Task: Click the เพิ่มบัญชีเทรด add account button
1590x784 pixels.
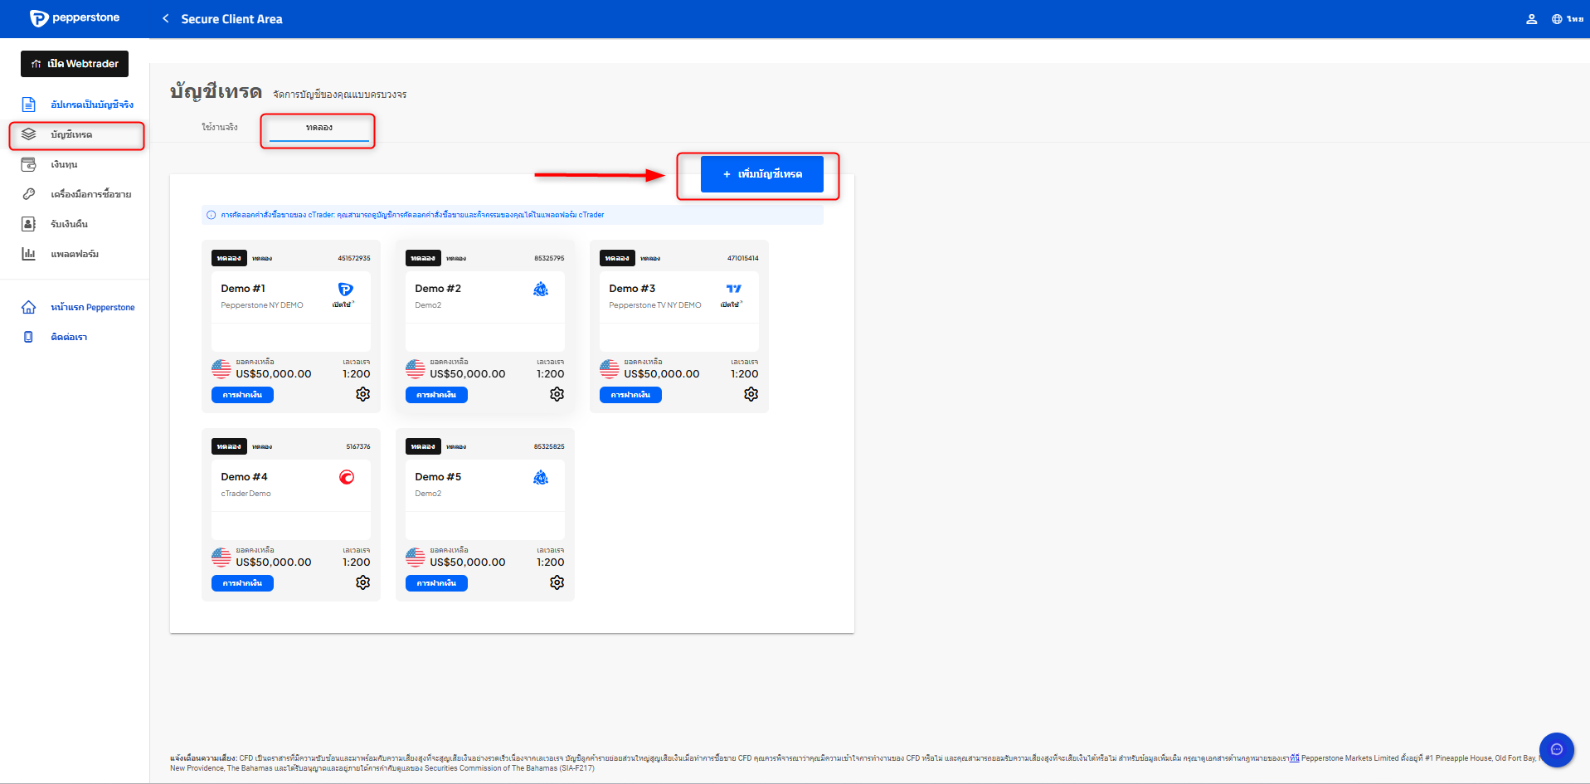Action: [761, 174]
